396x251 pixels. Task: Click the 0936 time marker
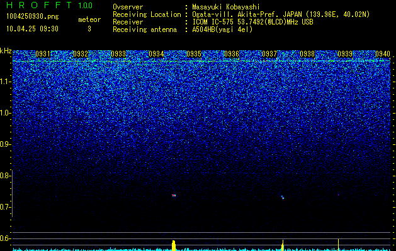[x=232, y=54]
